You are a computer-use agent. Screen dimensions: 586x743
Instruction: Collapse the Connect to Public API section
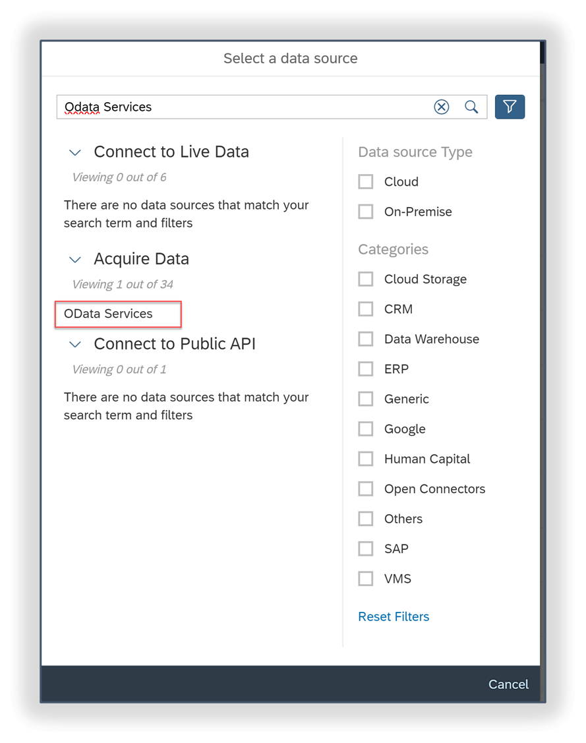pos(74,344)
